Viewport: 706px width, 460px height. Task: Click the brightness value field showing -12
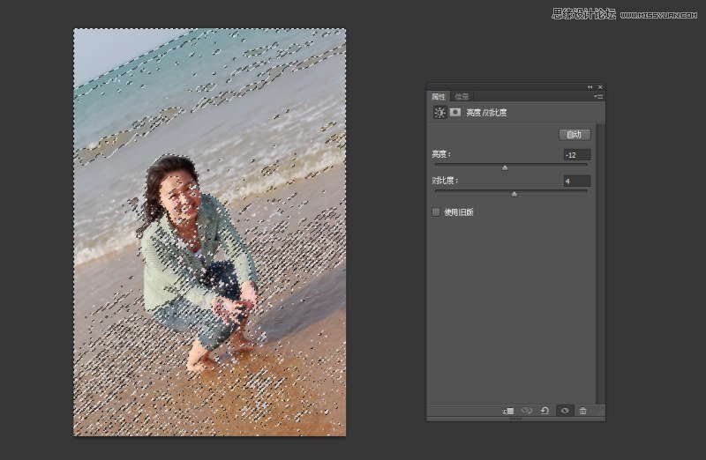(x=577, y=155)
